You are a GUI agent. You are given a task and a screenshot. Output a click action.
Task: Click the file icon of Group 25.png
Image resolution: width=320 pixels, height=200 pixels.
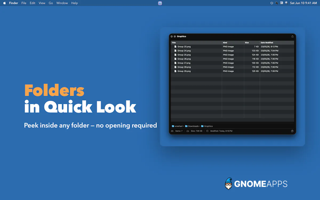pos(175,55)
